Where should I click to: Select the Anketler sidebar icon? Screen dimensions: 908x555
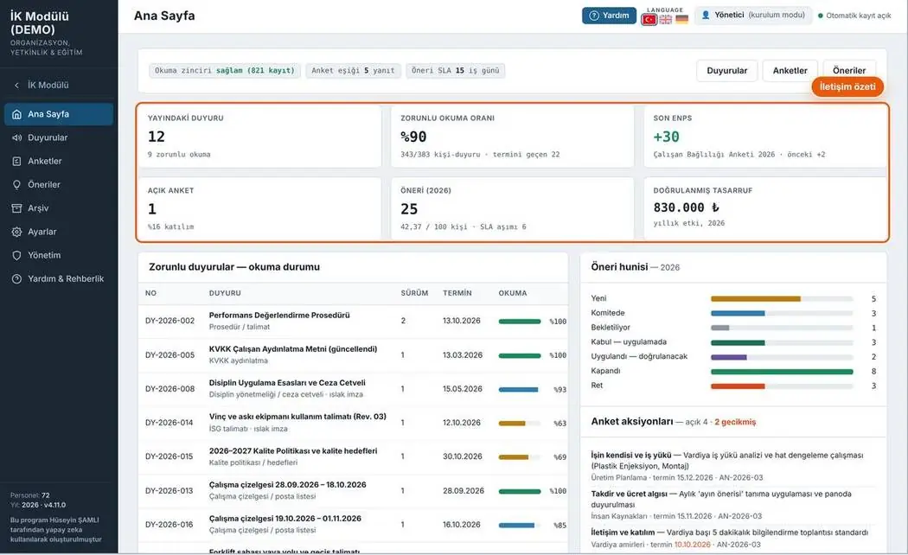(x=16, y=161)
